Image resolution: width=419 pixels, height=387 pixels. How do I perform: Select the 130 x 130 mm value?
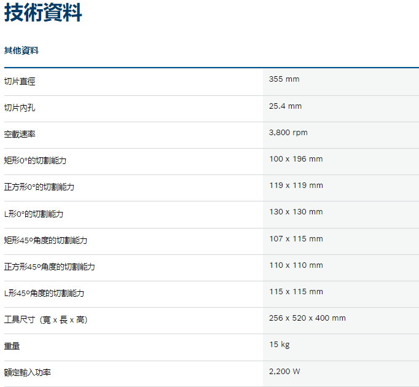[296, 211]
